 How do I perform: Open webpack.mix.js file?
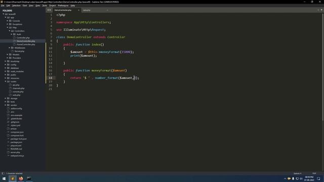pos(17,156)
